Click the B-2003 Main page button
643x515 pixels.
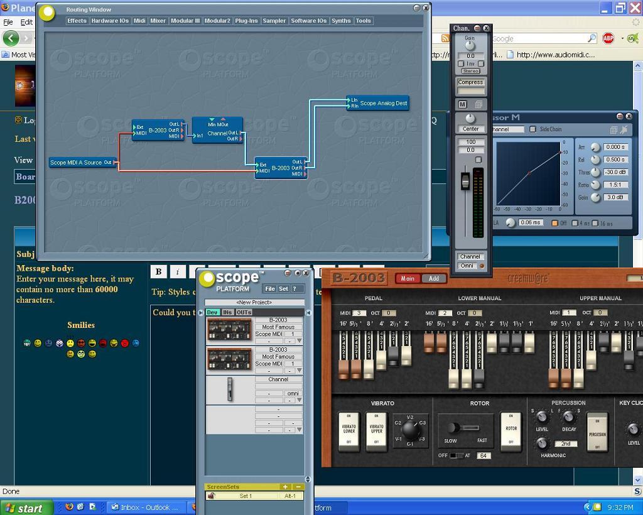click(x=408, y=278)
